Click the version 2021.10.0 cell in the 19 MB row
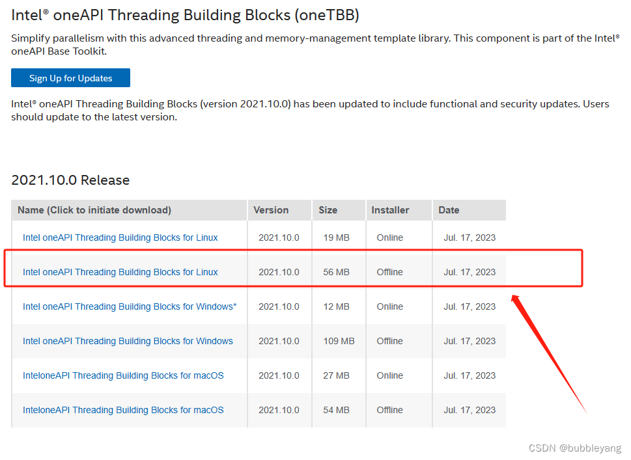 point(279,237)
